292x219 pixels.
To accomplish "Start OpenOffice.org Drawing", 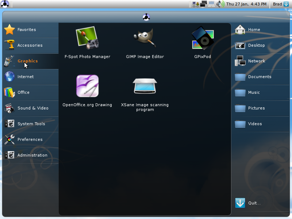I will (x=87, y=91).
